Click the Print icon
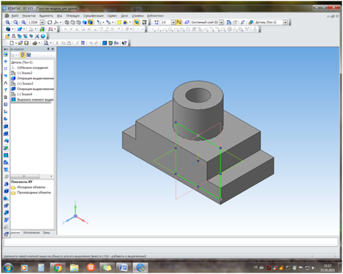Viewport: 343px width, 274px height. [x=35, y=43]
